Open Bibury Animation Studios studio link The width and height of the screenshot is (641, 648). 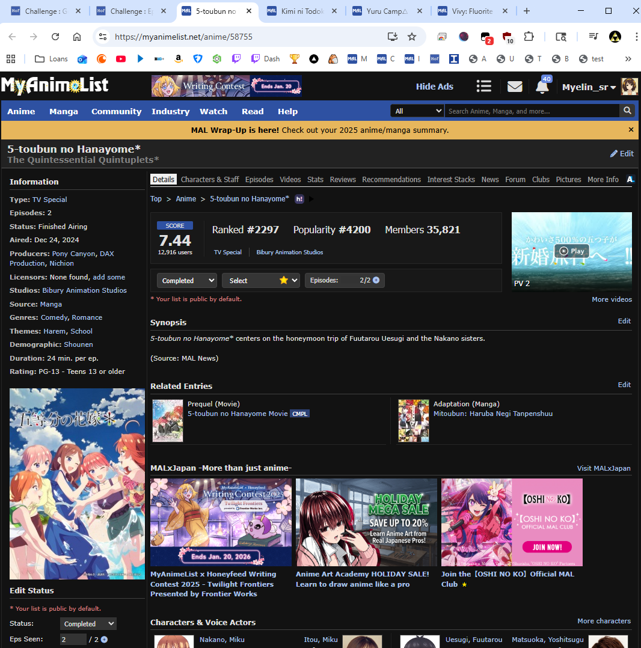(x=84, y=290)
